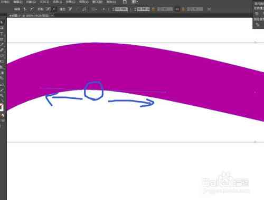Screen dimensions: 264x200
Task: Select the Type tool in toolbox
Action: click(x=2, y=34)
